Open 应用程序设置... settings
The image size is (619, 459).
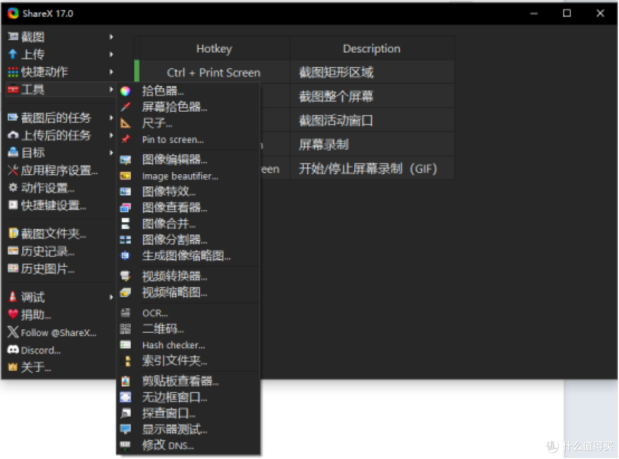coord(60,171)
